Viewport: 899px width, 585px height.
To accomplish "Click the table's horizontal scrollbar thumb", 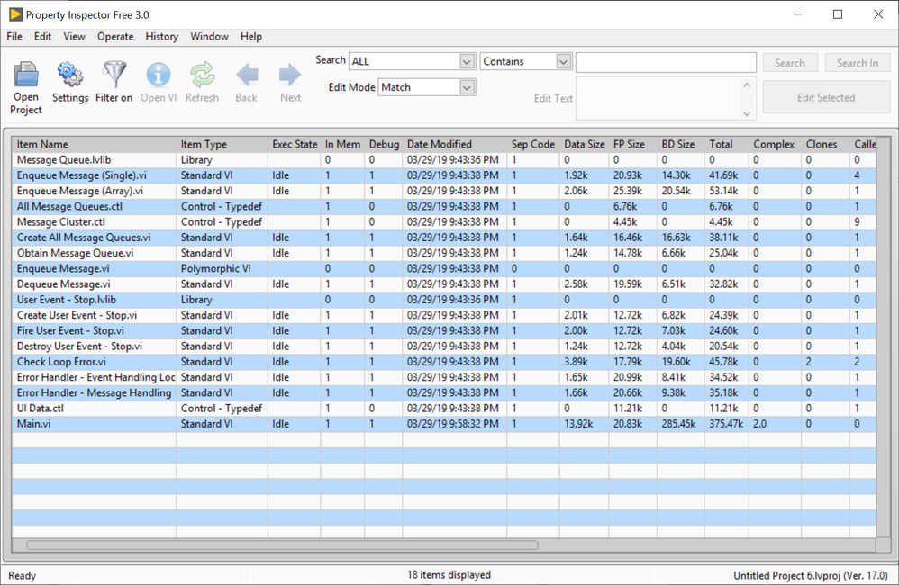I will 282,544.
